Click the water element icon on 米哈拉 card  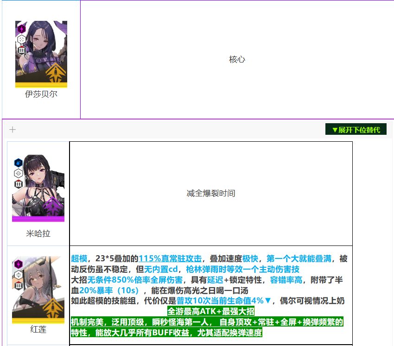tap(19, 163)
